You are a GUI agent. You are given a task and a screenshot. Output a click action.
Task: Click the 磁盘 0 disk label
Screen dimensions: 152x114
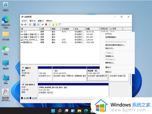pyautogui.click(x=28, y=68)
